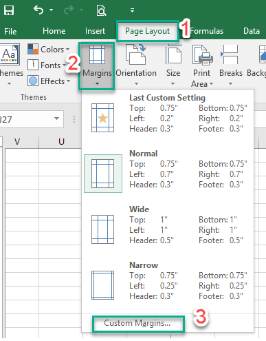Click the Fonts theme icon
Screen dimensions: 266x341
pos(33,65)
